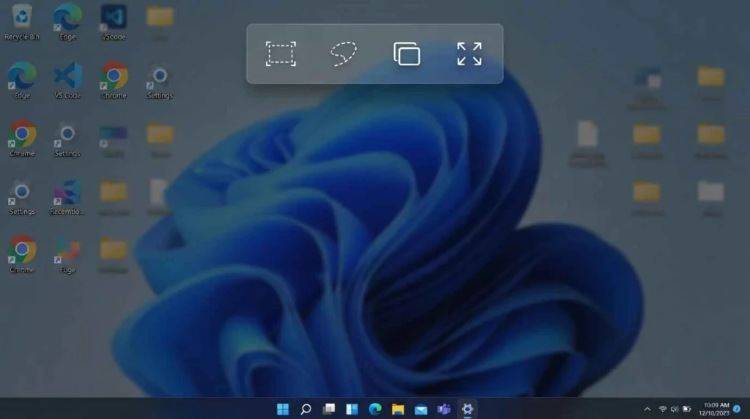
Task: Open clock showing 10:09 AM
Action: (x=715, y=409)
